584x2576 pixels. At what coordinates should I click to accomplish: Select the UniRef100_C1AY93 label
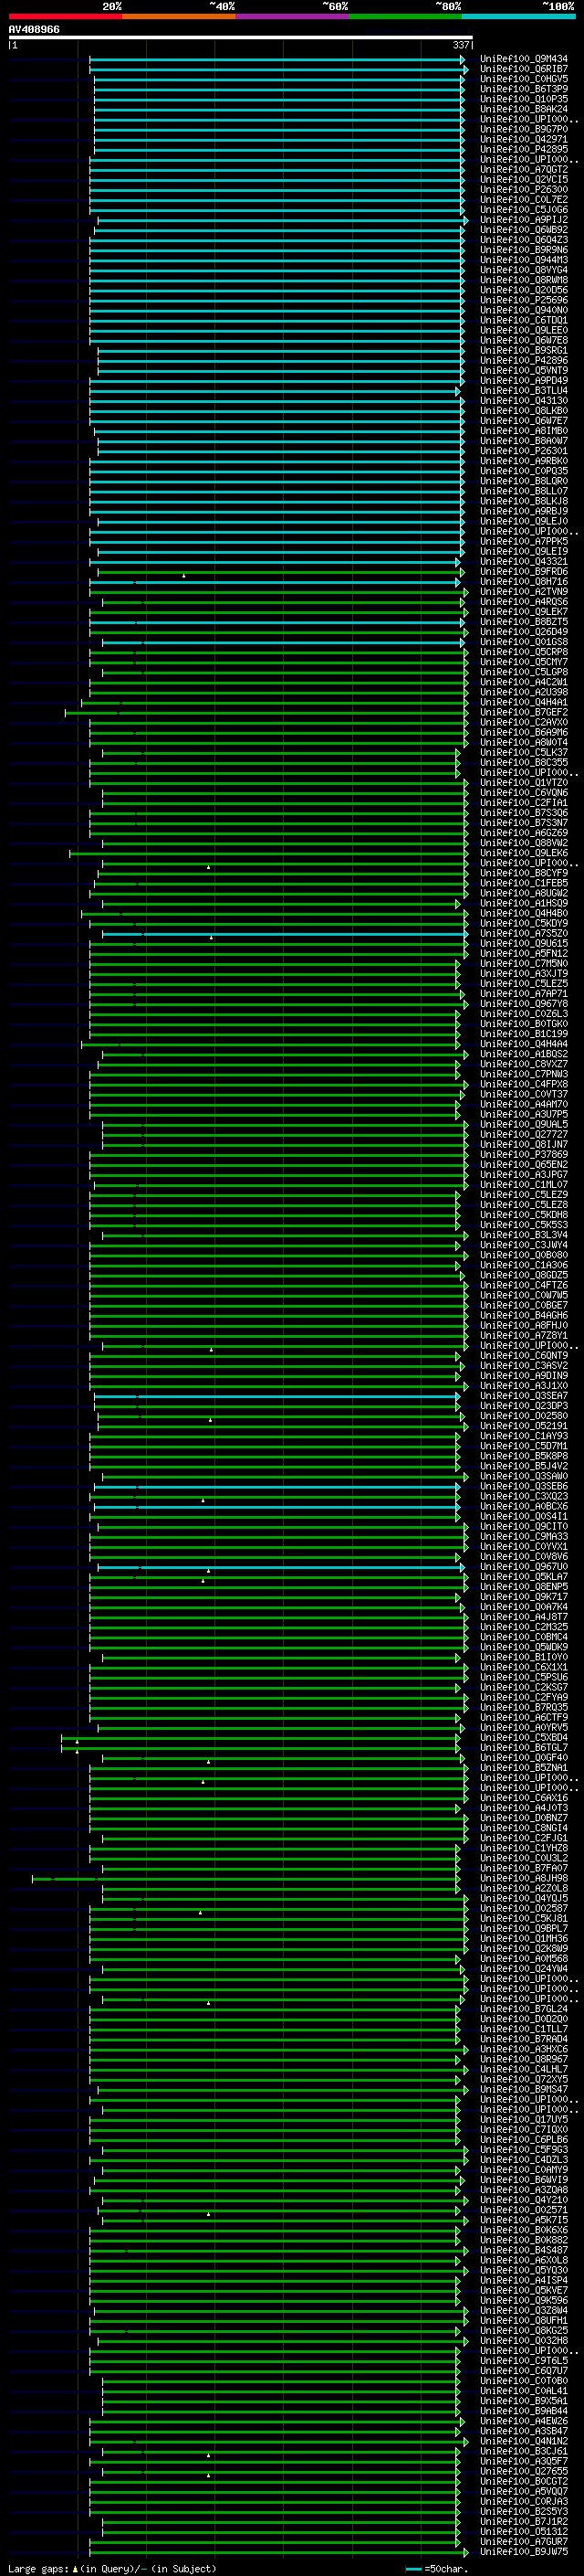click(x=524, y=1436)
